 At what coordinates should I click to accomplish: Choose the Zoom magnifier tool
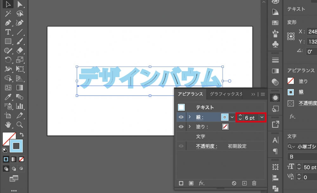coord(20,124)
